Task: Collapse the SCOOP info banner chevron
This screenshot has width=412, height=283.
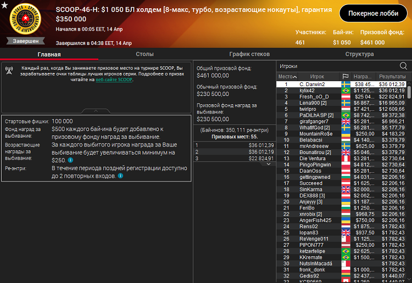Action: [96, 111]
